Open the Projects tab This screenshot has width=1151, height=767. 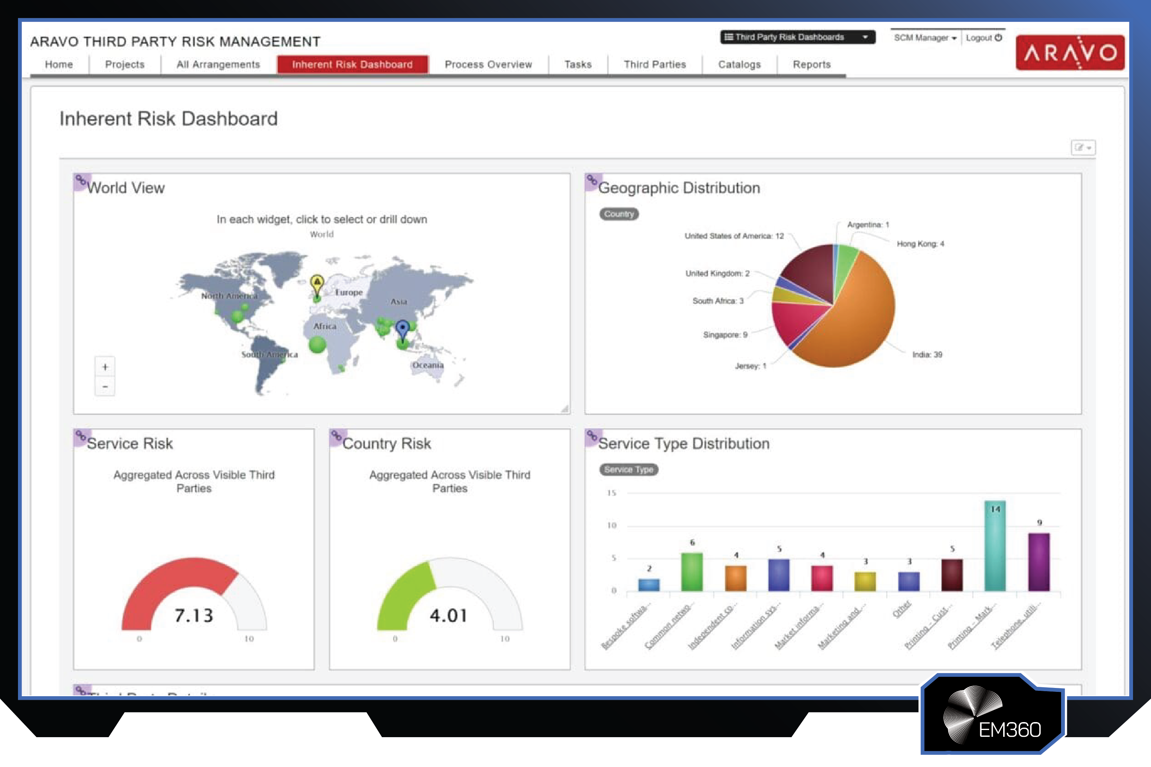point(125,65)
